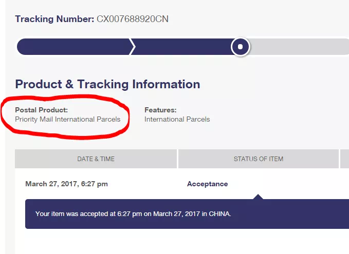Click the circular progress marker on tracking bar
Image resolution: width=349 pixels, height=254 pixels.
[x=240, y=47]
